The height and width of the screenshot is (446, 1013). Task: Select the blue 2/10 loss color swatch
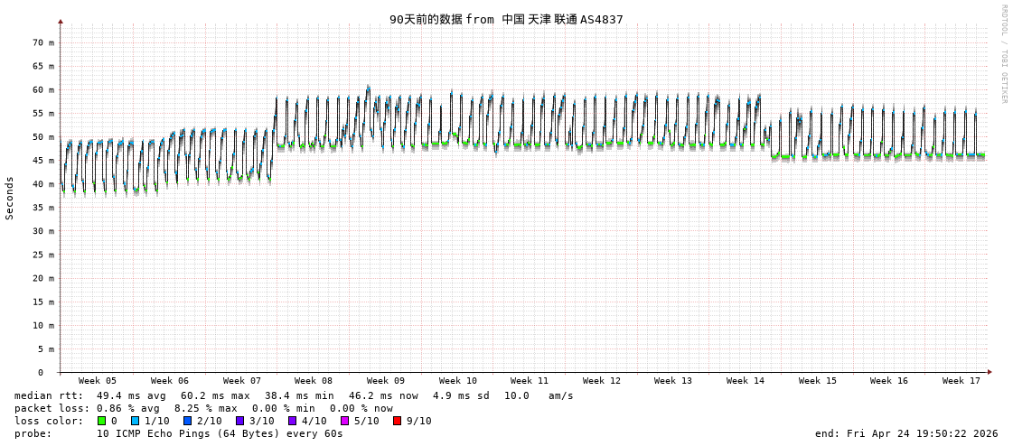click(188, 421)
